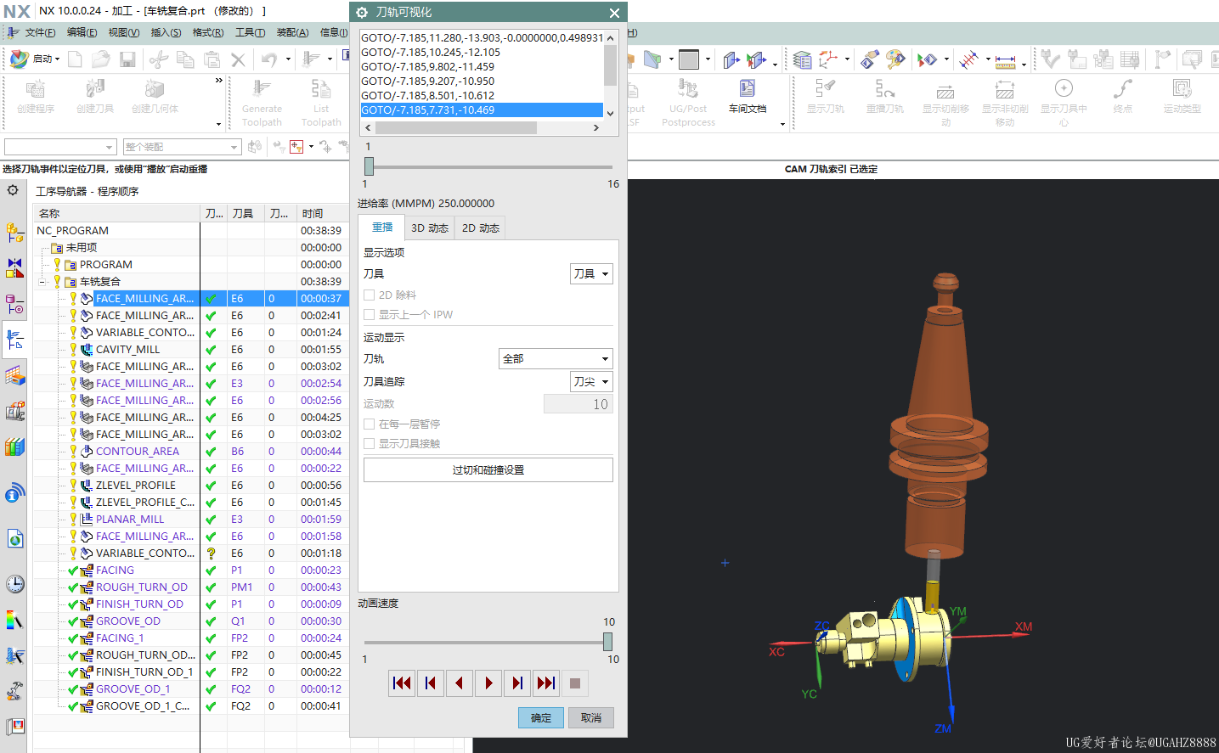Click the Delete X icon in toolbar
This screenshot has width=1219, height=753.
click(238, 59)
